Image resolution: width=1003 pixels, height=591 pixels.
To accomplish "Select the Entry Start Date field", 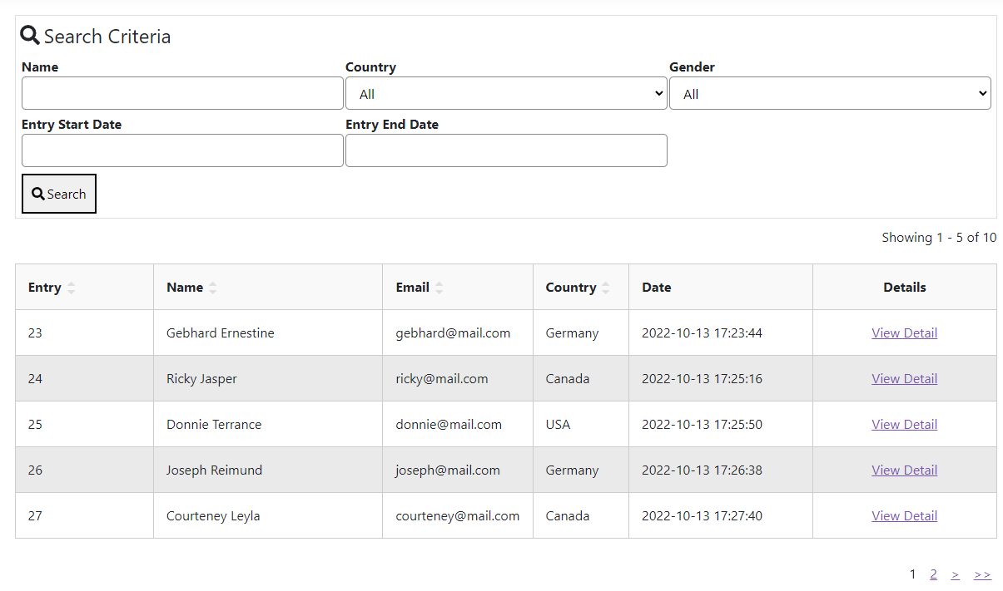I will pyautogui.click(x=182, y=150).
